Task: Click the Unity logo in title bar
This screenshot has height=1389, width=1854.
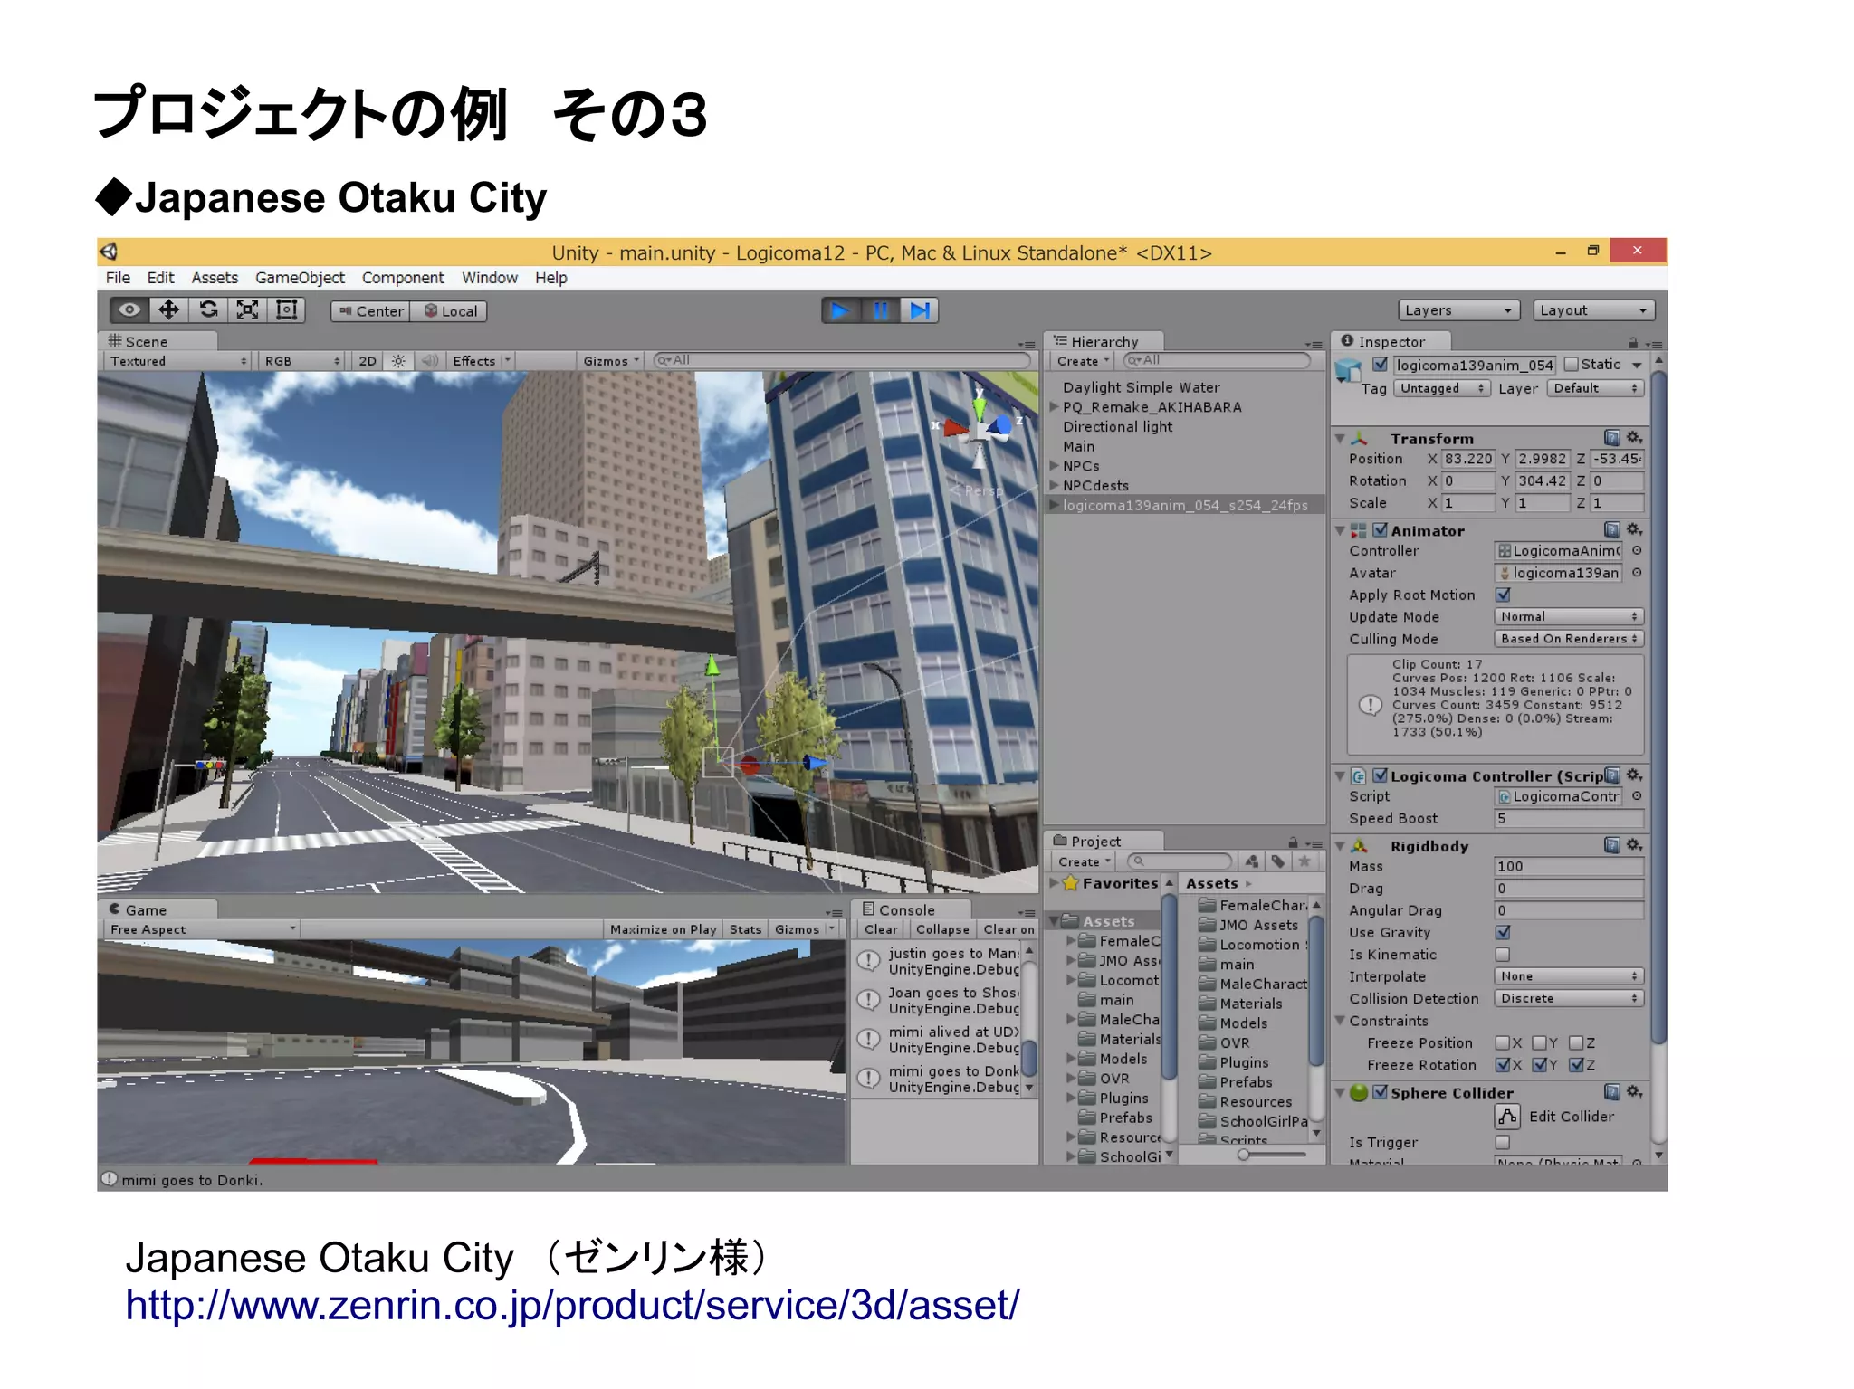Action: [110, 252]
